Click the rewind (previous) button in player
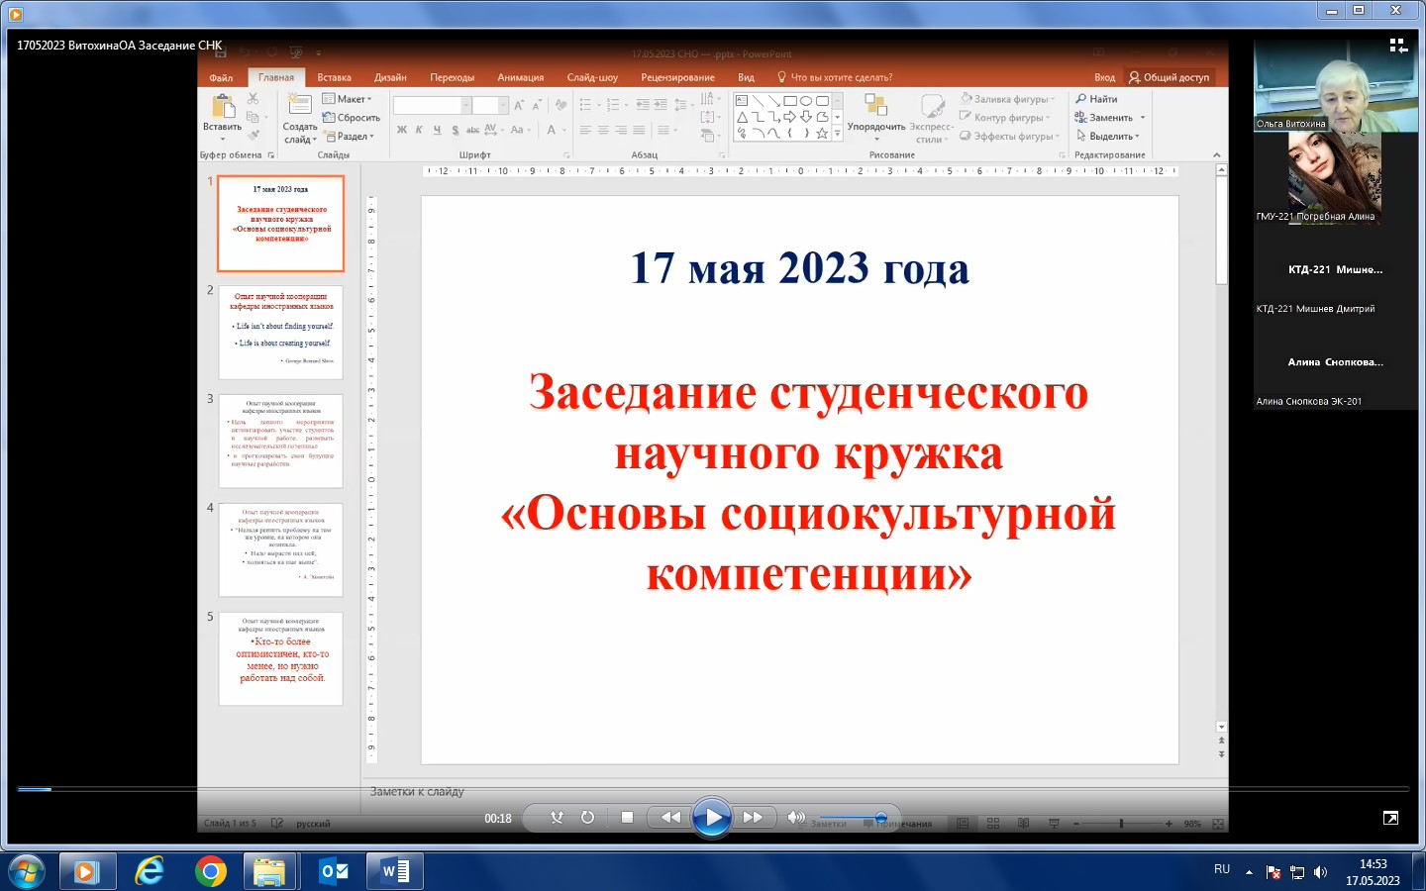 click(670, 818)
